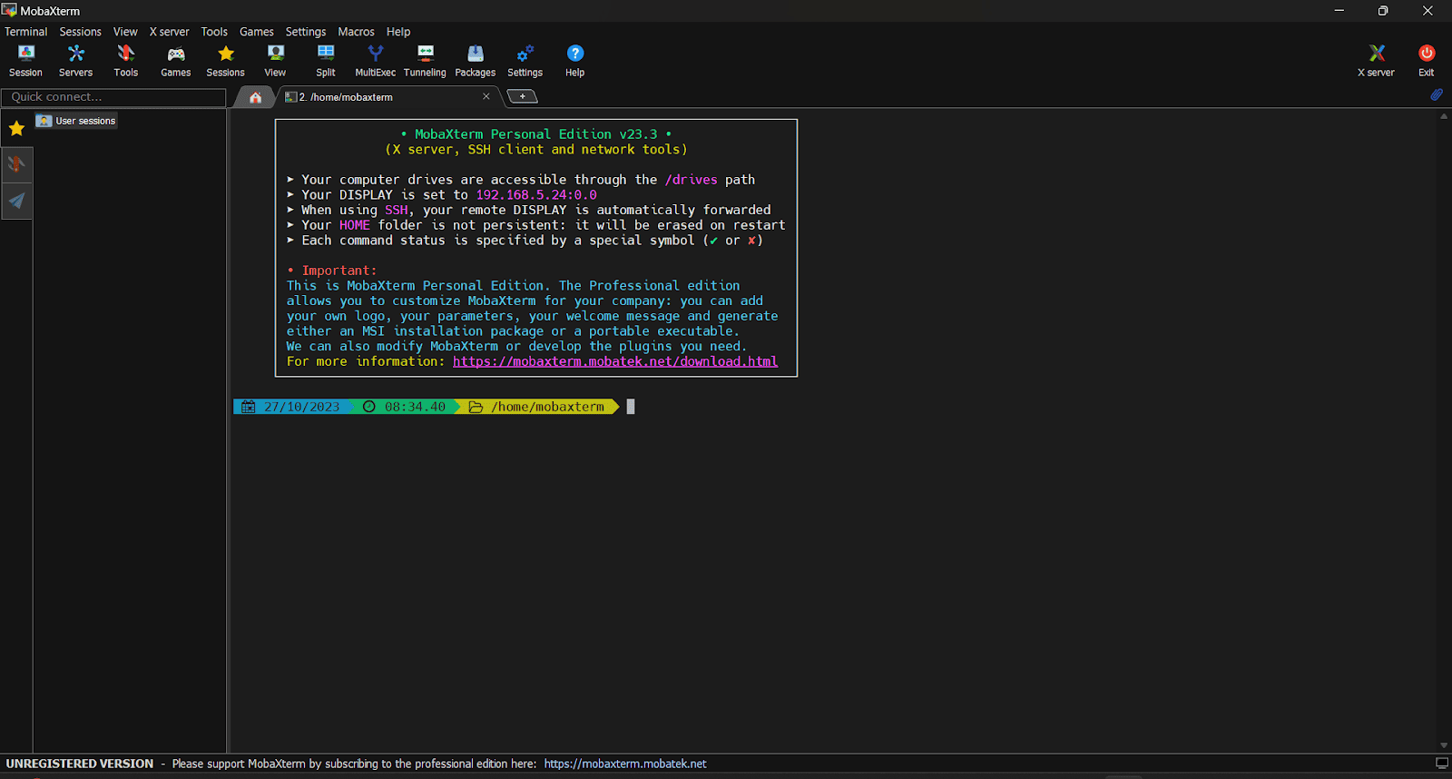Open the Games menu
Image resolution: width=1452 pixels, height=779 pixels.
(257, 32)
